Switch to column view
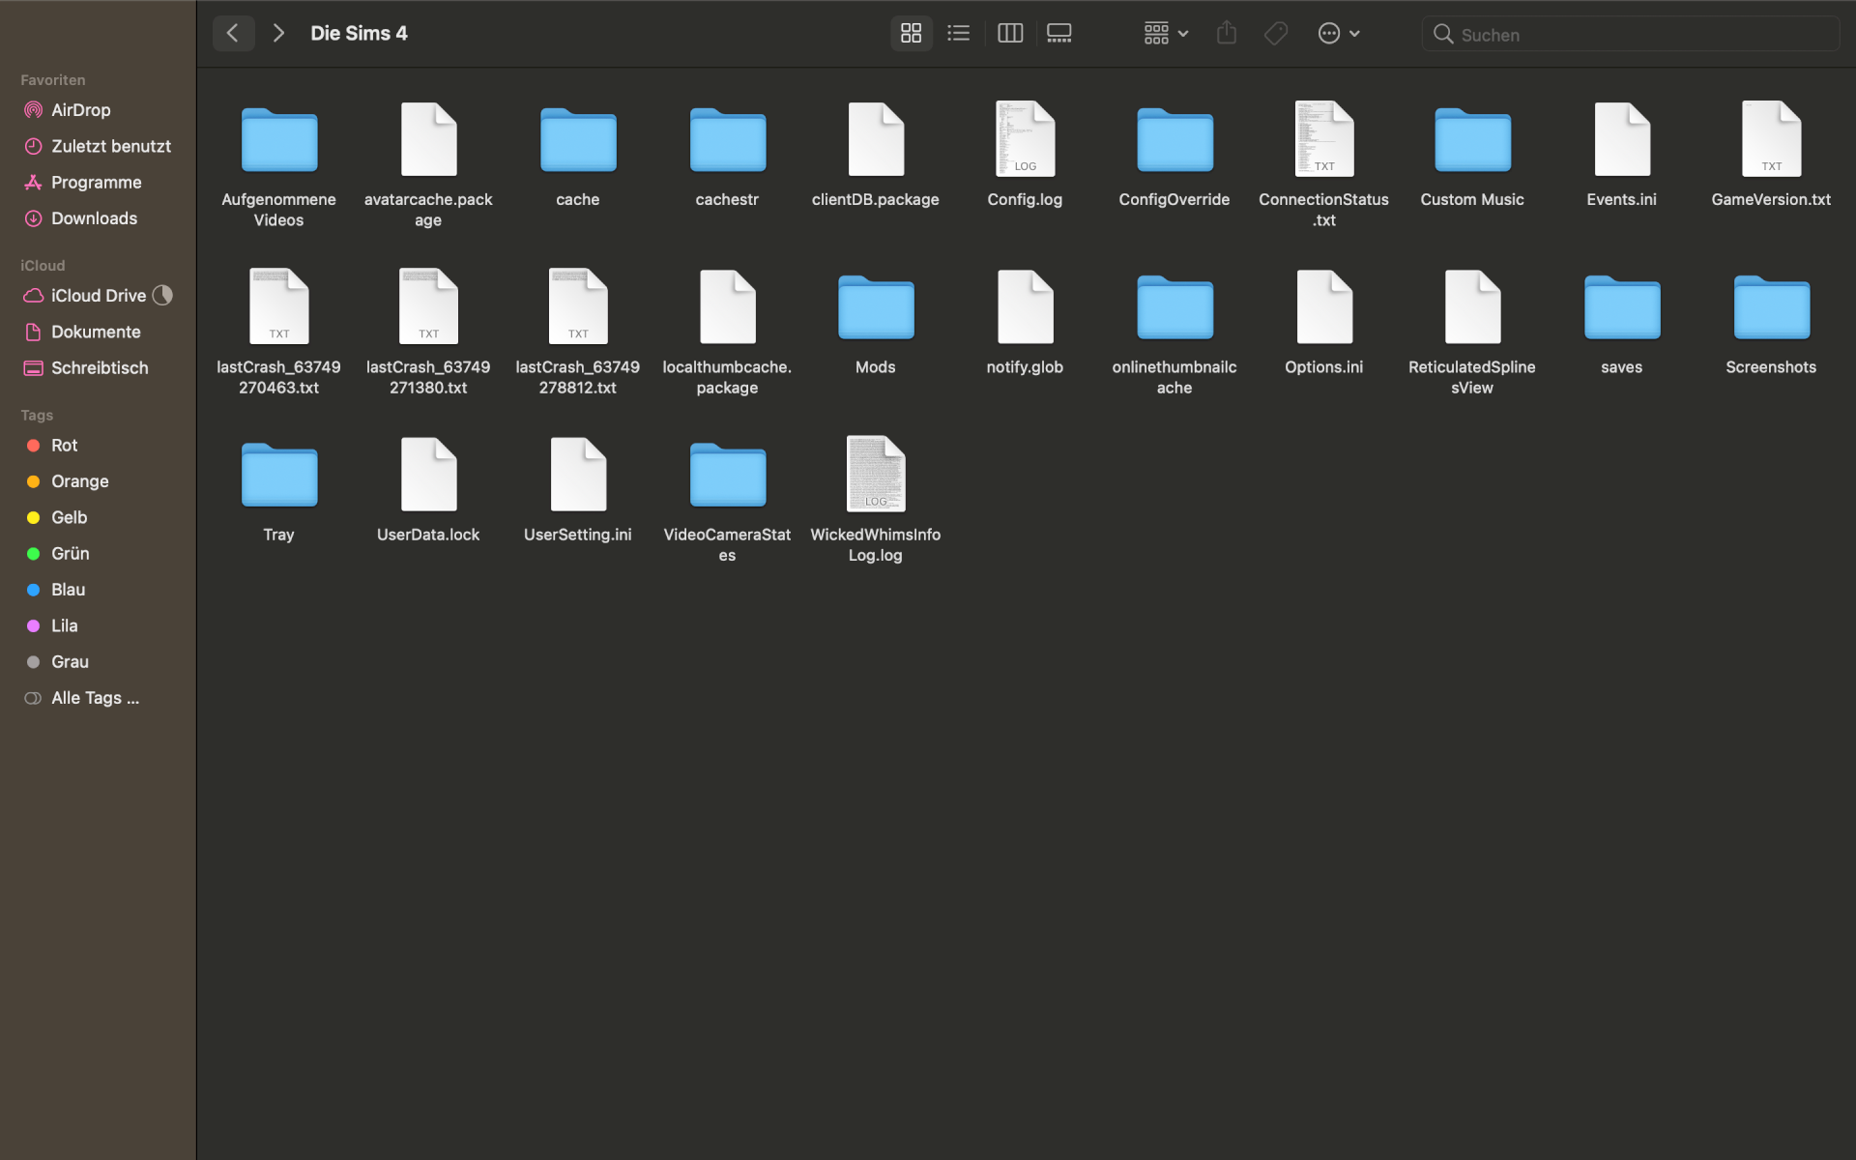 pos(1010,34)
